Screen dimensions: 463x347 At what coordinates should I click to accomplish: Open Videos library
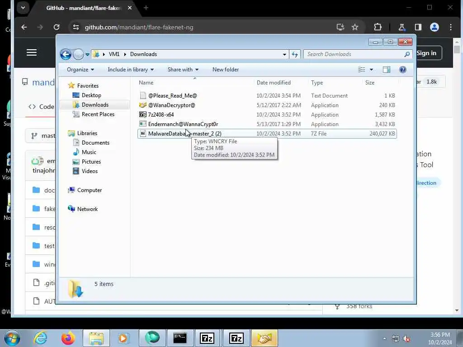[x=90, y=171]
